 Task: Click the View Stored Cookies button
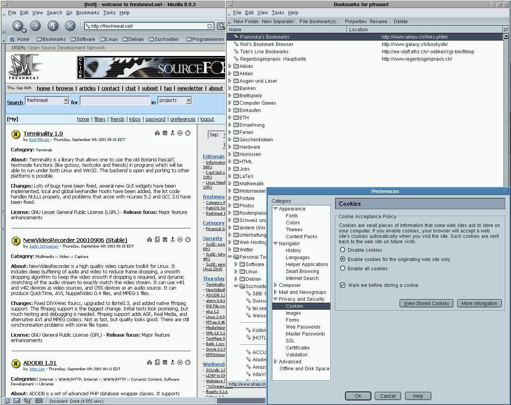pos(426,303)
